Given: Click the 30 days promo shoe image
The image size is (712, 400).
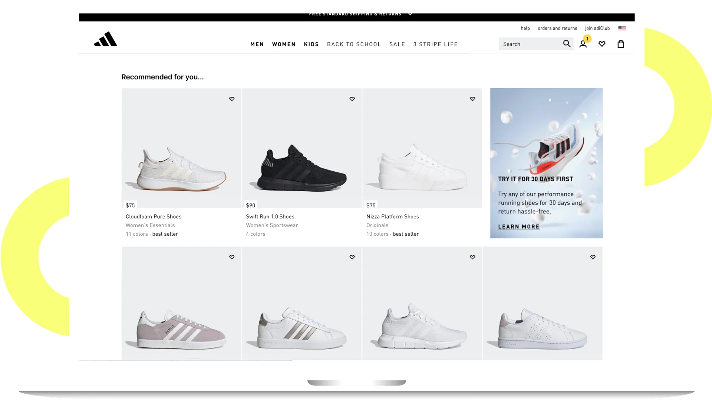Looking at the screenshot, I should click(x=556, y=149).
